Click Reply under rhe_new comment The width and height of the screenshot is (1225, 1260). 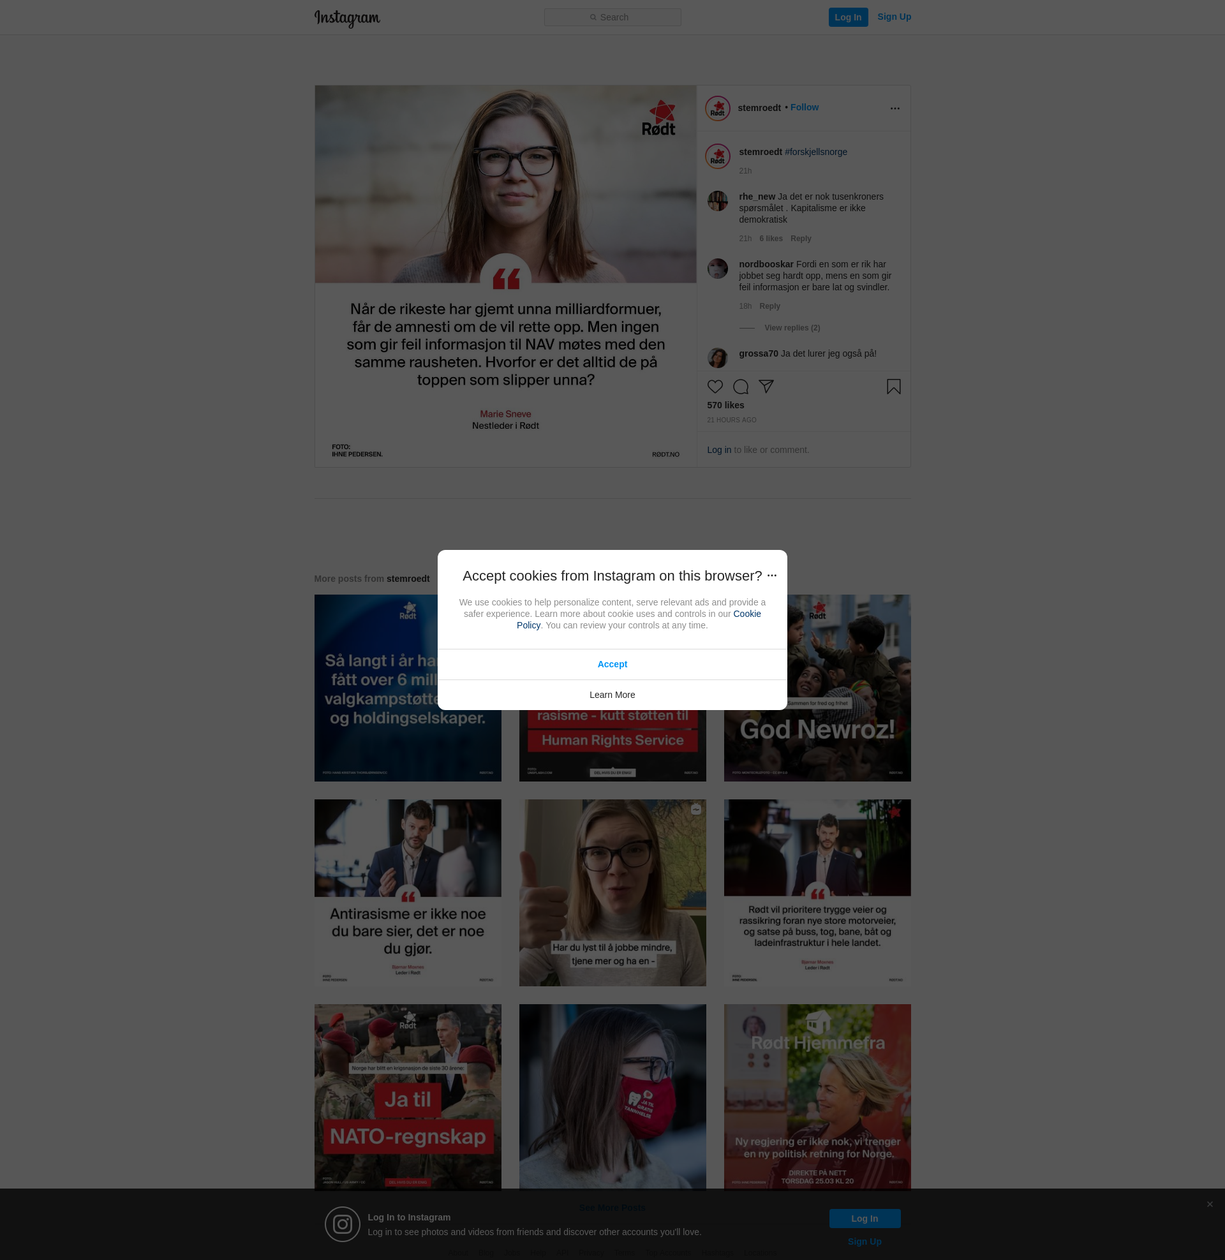800,239
